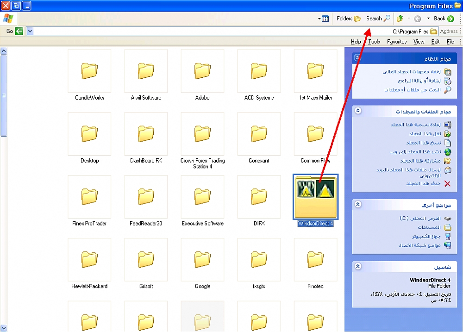Open the Favorites menu
Viewport: 463px width, 332px height.
point(397,42)
